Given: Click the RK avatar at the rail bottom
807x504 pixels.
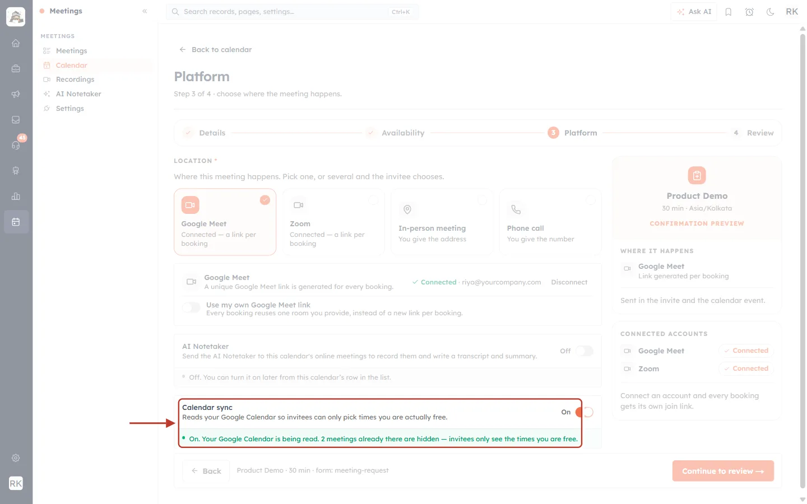Looking at the screenshot, I should pos(16,483).
